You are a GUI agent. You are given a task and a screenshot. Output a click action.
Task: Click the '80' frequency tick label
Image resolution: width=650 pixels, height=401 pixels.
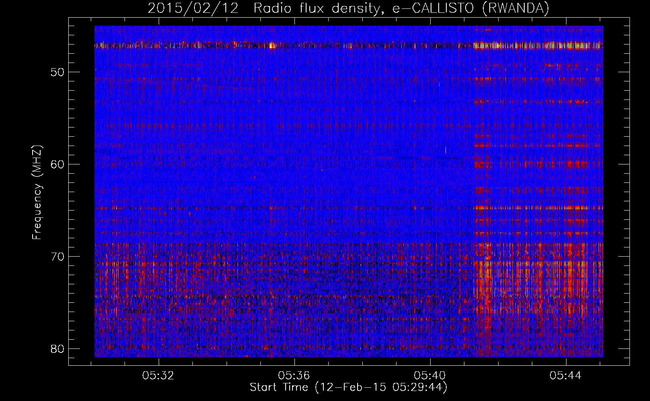coord(58,349)
